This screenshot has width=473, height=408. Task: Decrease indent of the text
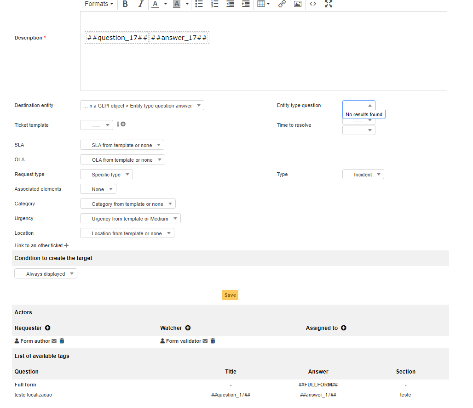[230, 4]
